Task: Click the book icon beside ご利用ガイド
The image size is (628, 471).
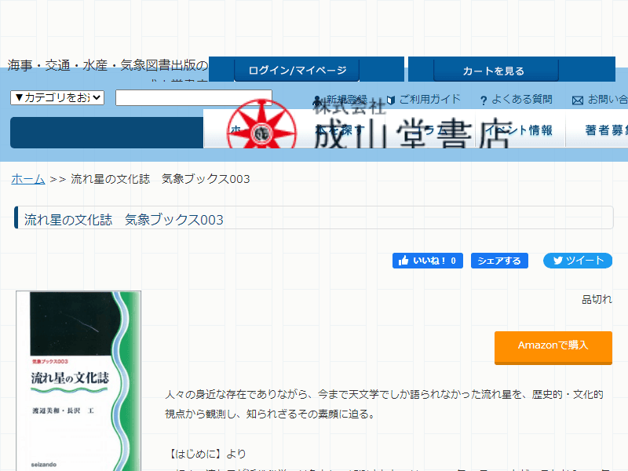Action: tap(391, 100)
